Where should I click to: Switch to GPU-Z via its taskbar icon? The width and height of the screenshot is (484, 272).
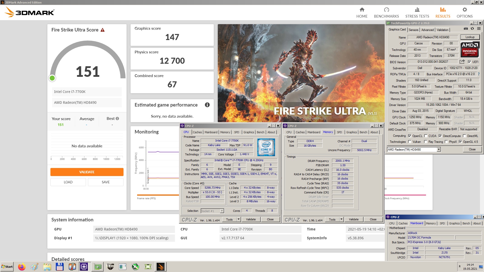98,266
